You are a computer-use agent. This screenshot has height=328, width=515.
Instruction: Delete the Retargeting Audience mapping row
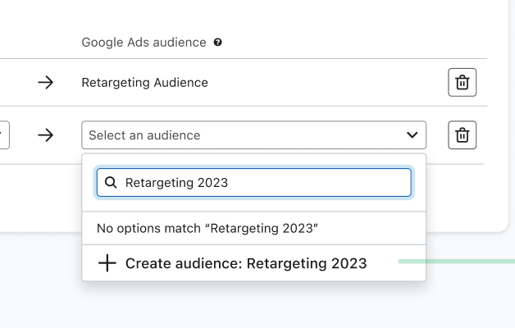[x=462, y=82]
